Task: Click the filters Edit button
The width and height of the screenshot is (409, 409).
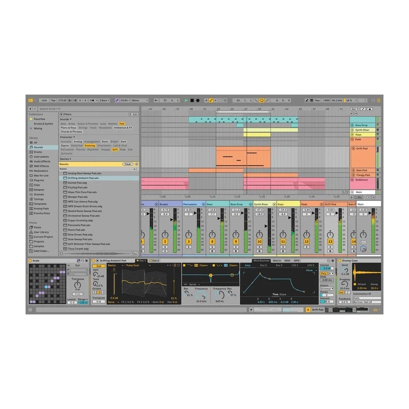Action: click(x=134, y=114)
